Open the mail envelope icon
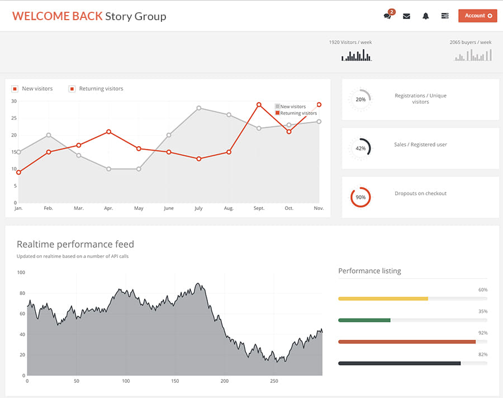The image size is (503, 398). (406, 16)
